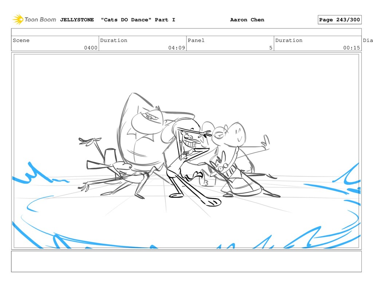Image resolution: width=373 pixels, height=289 pixels.
Task: Select the scene duration value 04:09
Action: 177,48
